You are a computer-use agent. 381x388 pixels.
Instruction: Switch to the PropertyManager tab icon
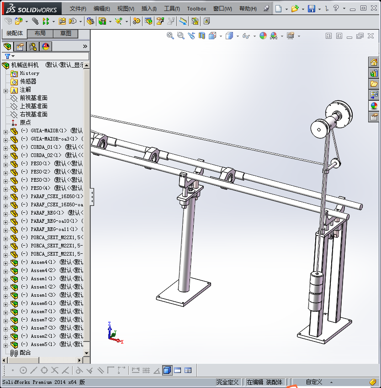click(x=20, y=47)
